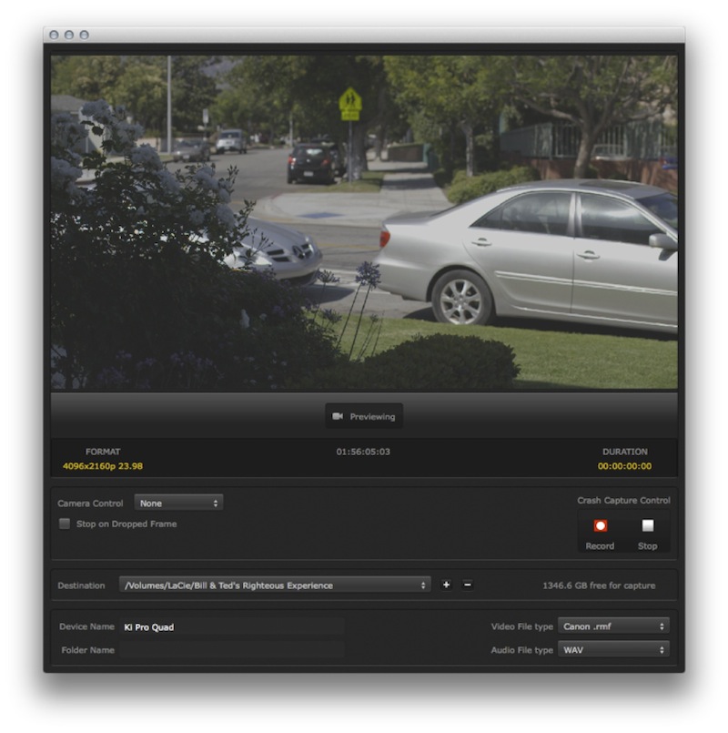Image resolution: width=728 pixels, height=733 pixels.
Task: Click the Previewing camera button
Action: click(x=364, y=416)
